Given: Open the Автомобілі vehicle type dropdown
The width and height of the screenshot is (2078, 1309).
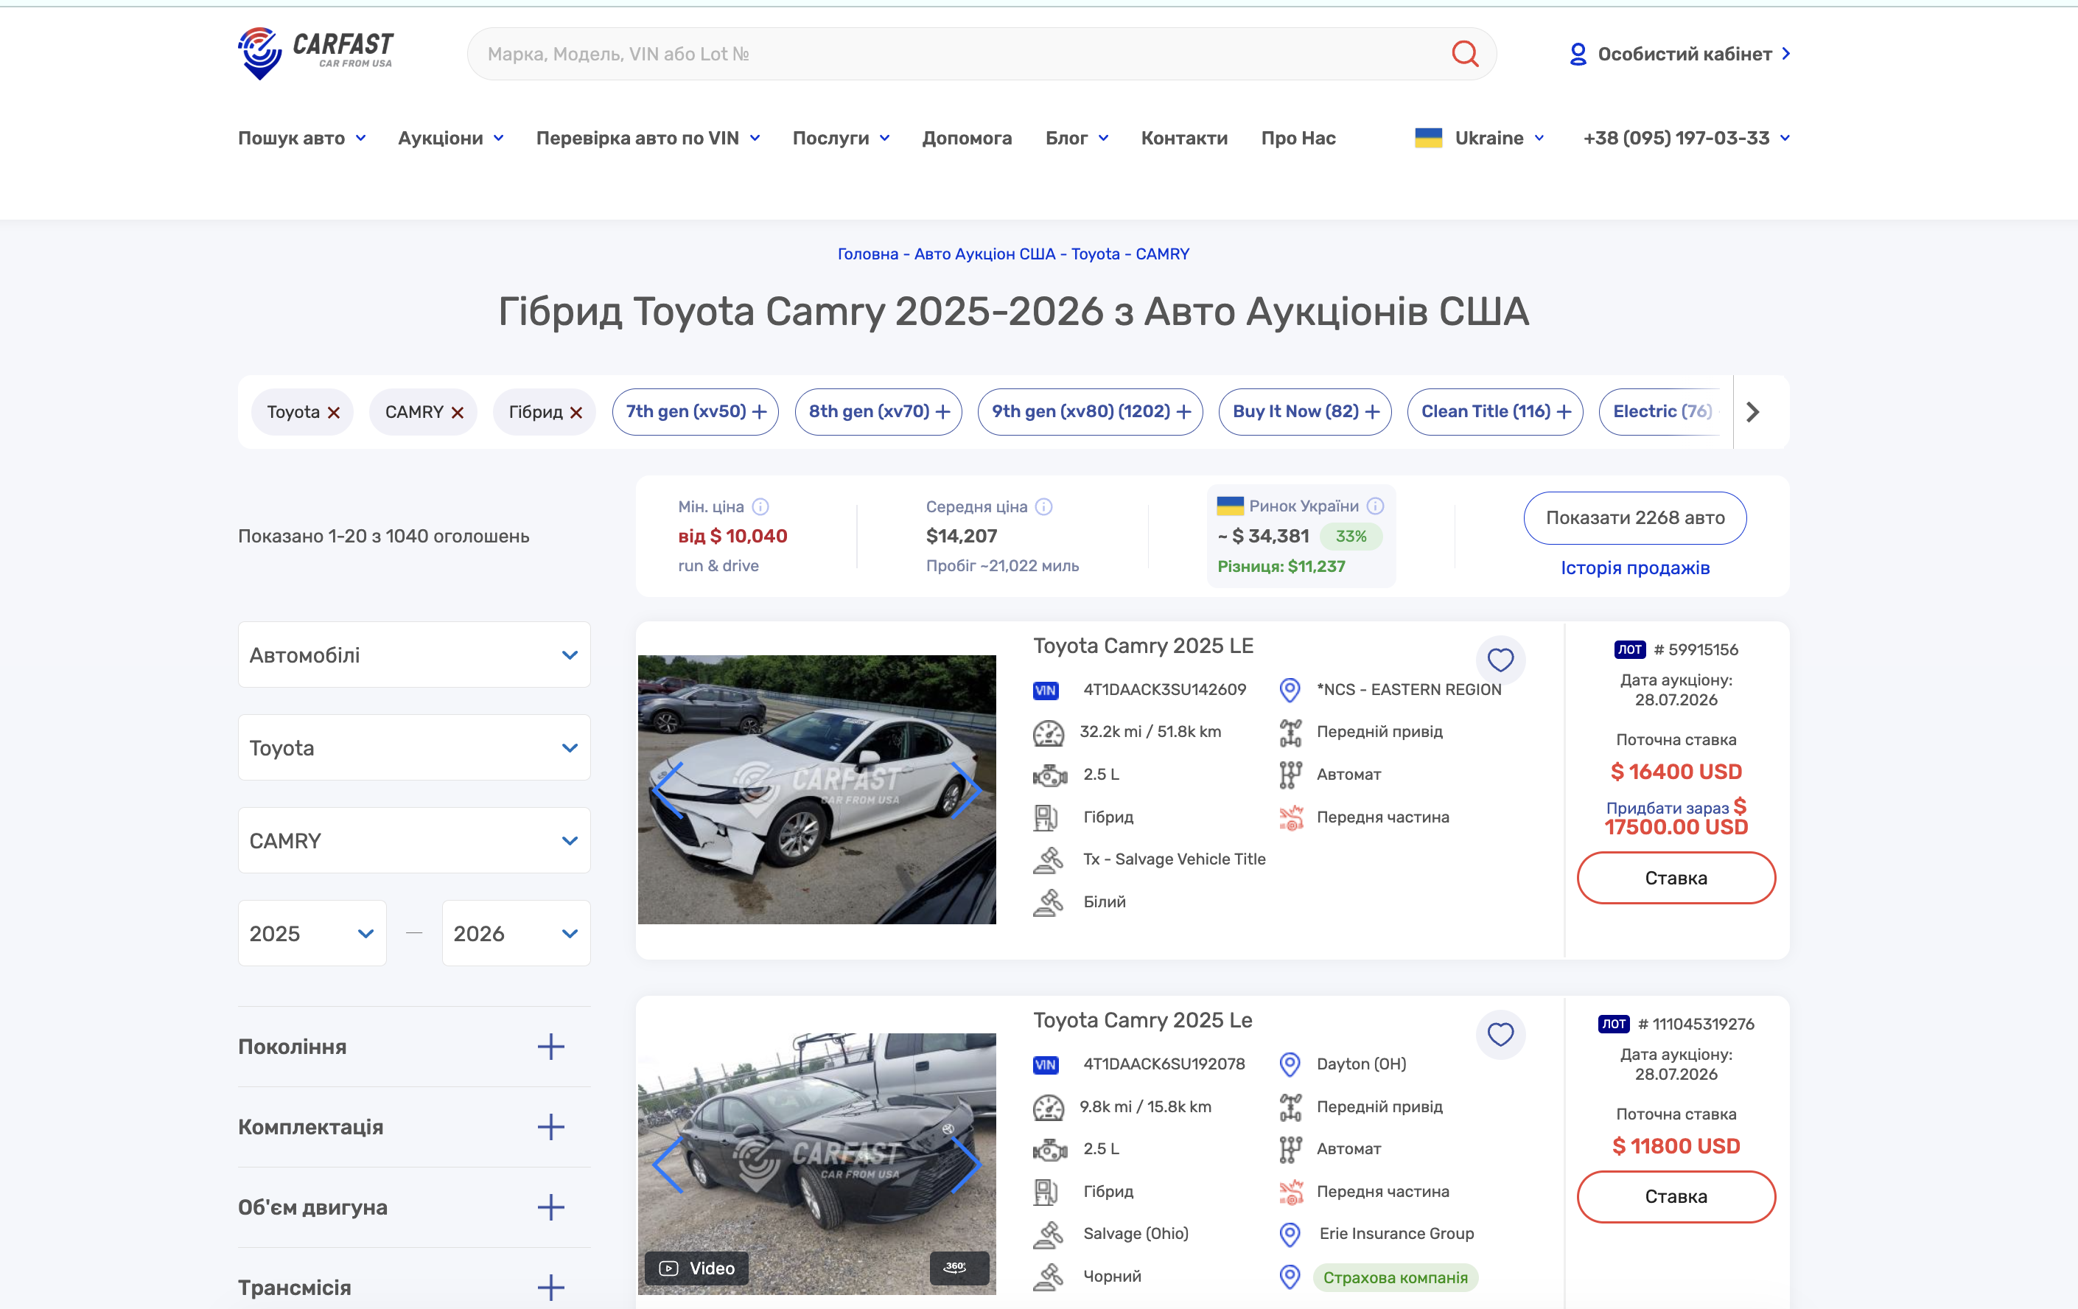Looking at the screenshot, I should coord(414,655).
